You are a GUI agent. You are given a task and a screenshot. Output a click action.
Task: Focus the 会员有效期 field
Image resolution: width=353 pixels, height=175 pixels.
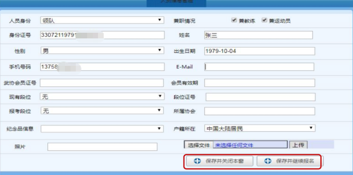pyautogui.click(x=259, y=83)
